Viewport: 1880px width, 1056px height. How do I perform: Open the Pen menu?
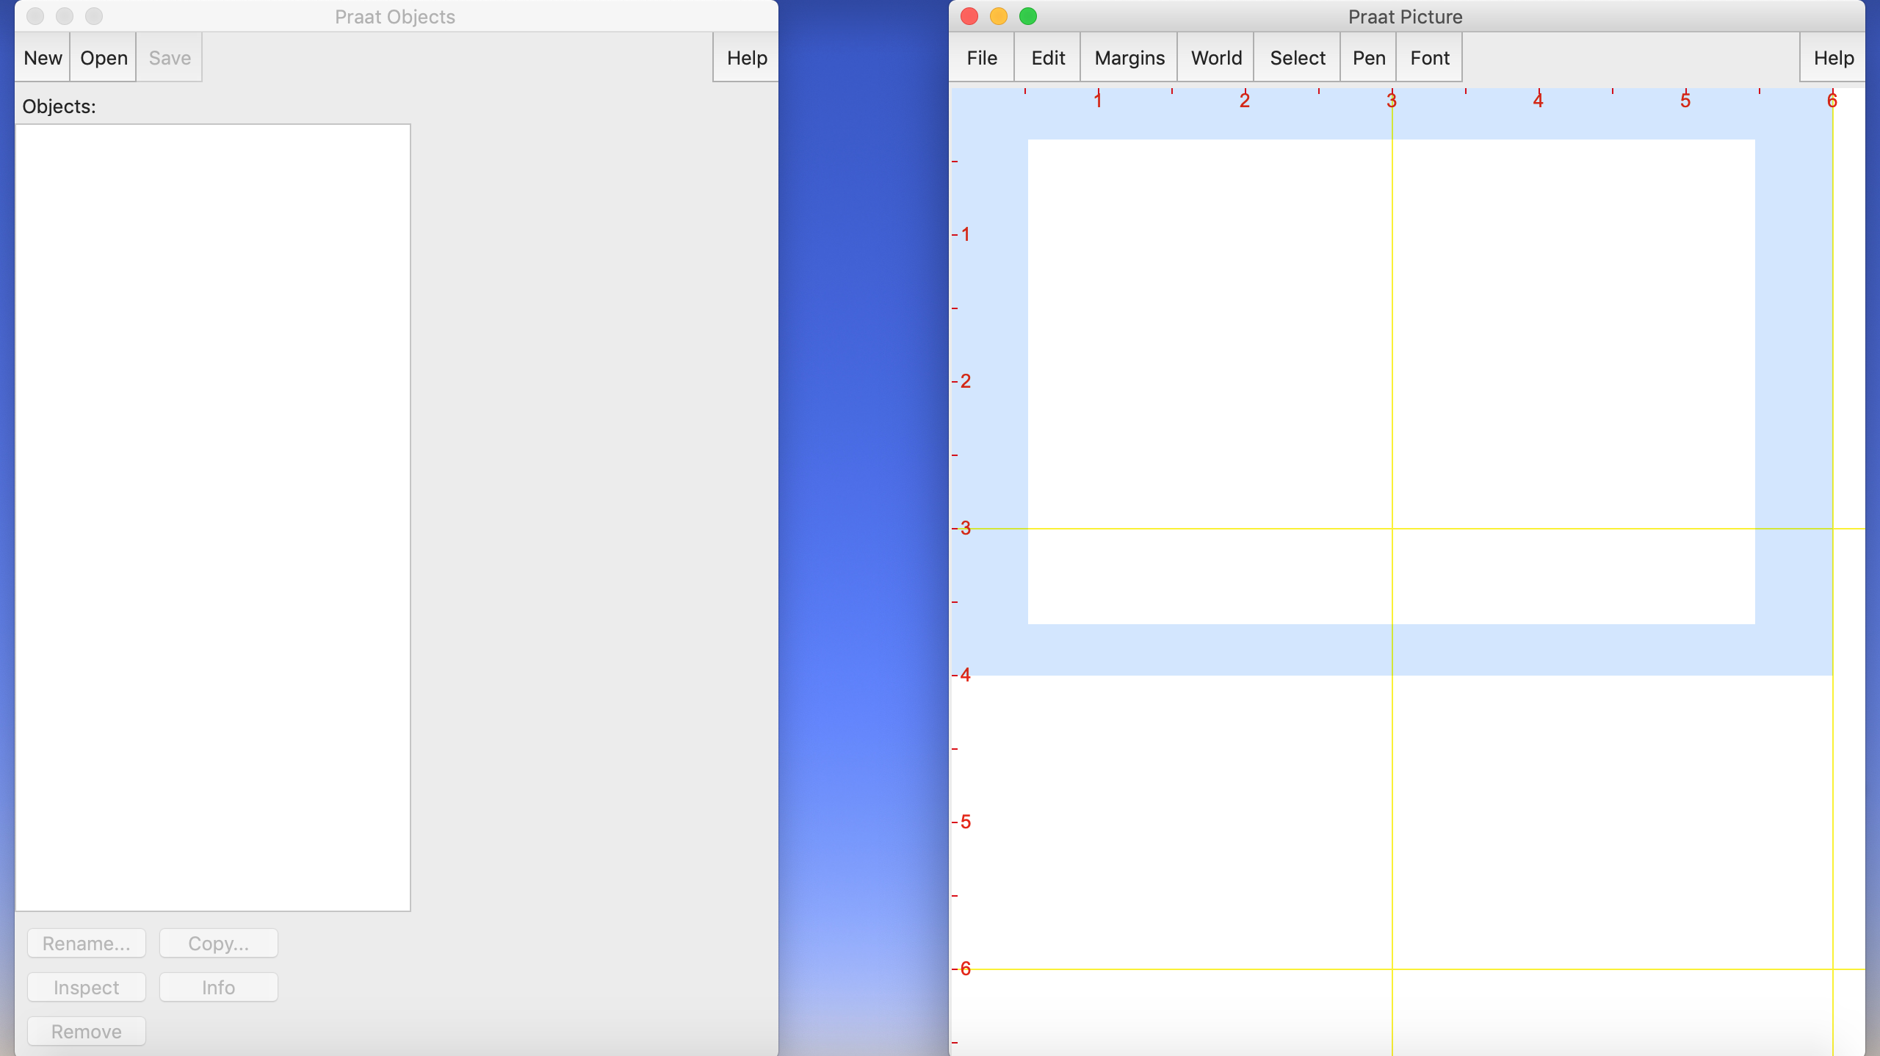coord(1368,57)
